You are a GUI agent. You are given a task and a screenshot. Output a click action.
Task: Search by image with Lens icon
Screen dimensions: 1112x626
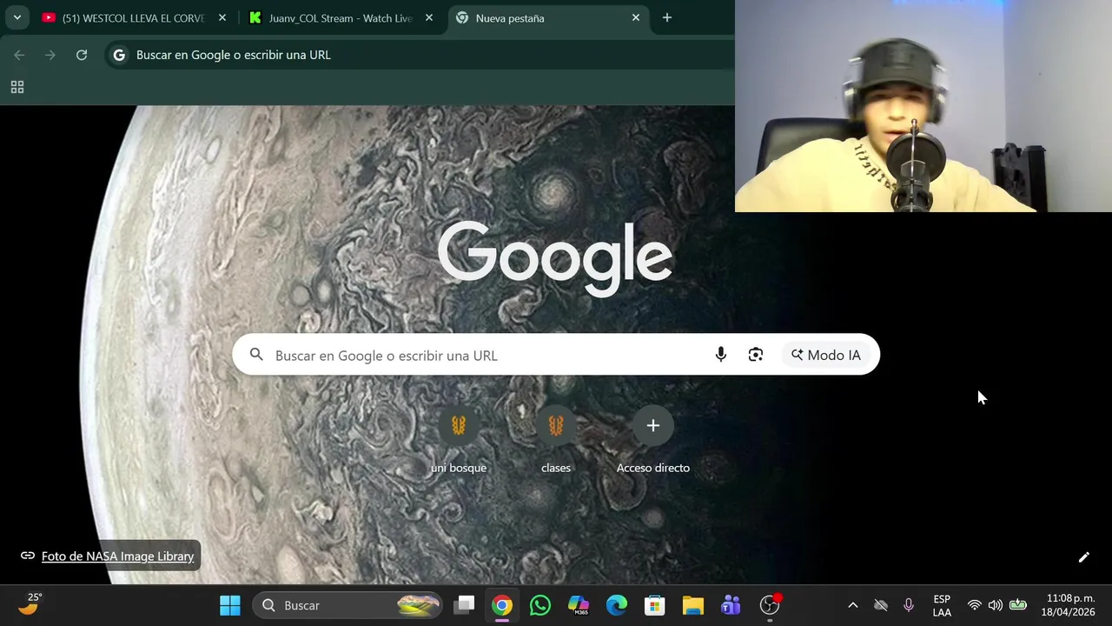point(756,355)
